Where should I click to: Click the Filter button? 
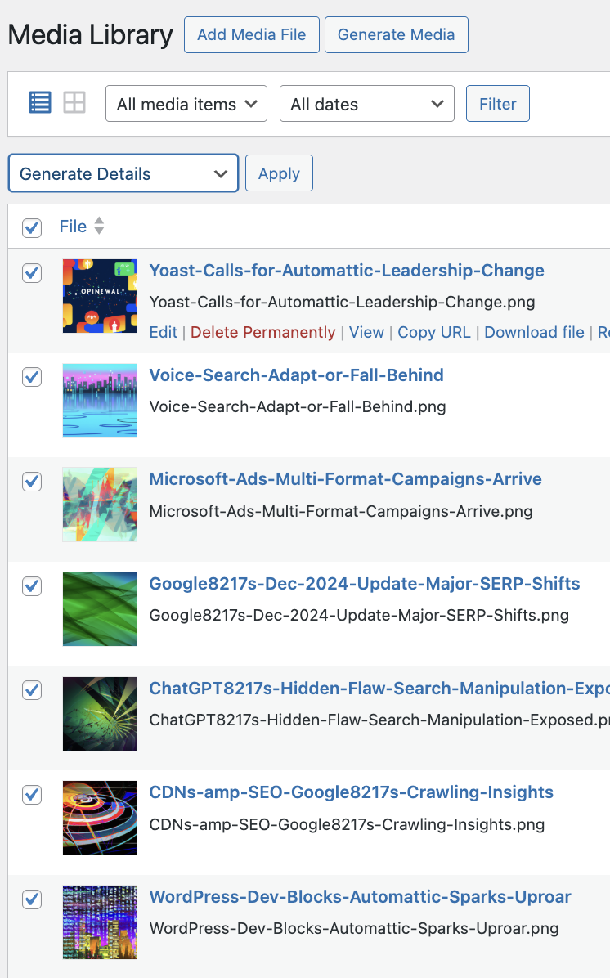pyautogui.click(x=498, y=104)
